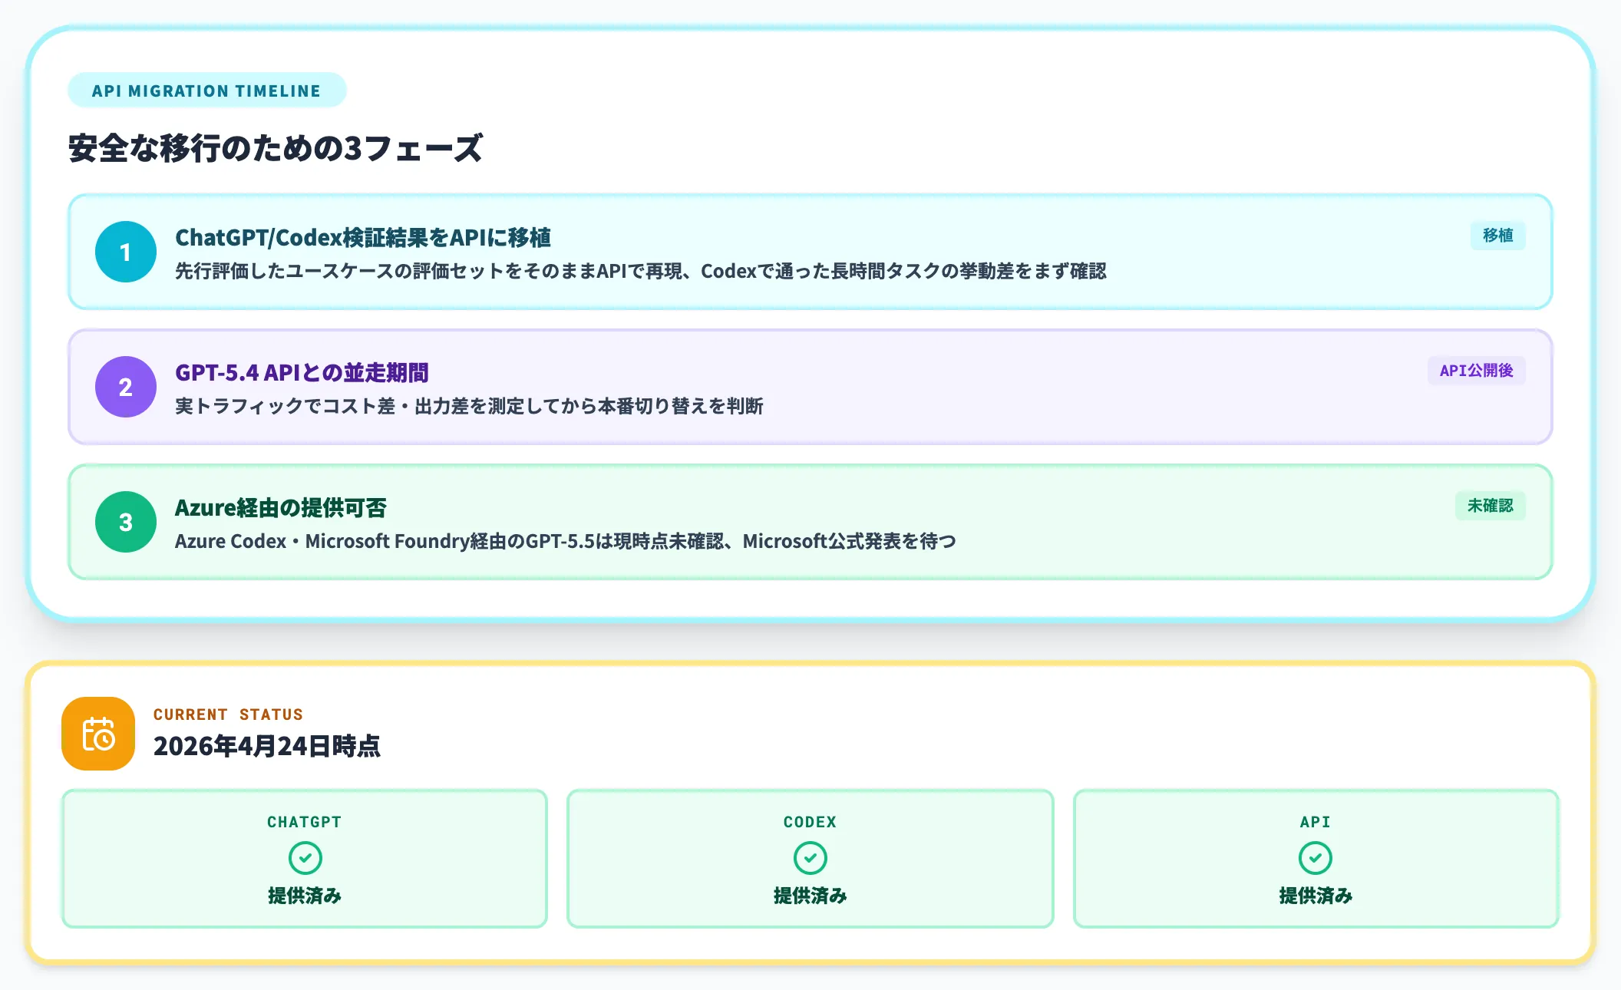Click the API MIGRATION TIMELINE pill label
This screenshot has width=1621, height=990.
tap(206, 91)
